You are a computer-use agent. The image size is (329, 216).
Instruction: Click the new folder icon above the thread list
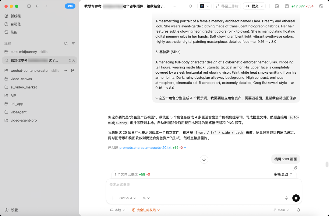pyautogui.click(x=66, y=43)
